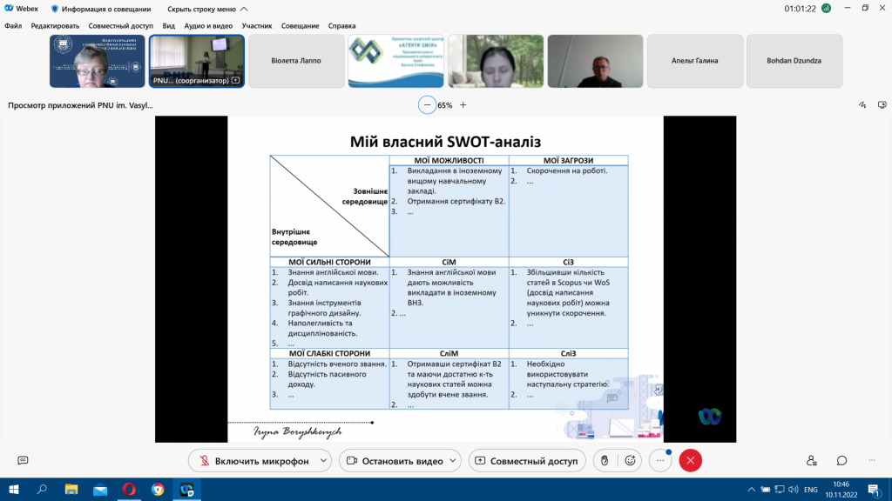Toggle camera with Остановить видео
The height and width of the screenshot is (501, 892).
395,461
